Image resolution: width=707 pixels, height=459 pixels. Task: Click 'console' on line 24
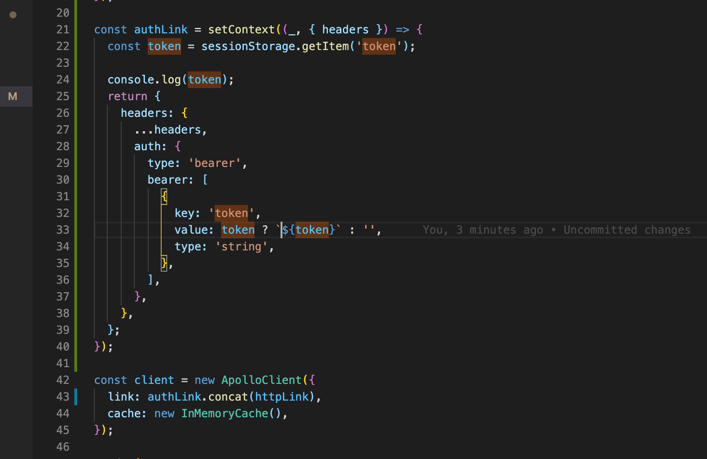131,80
